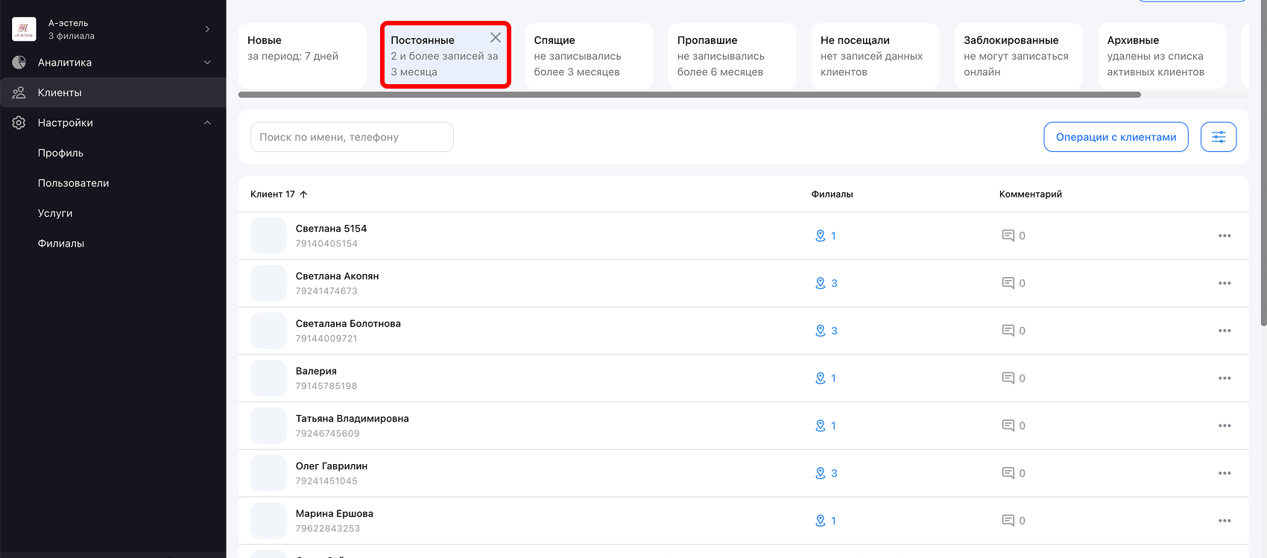This screenshot has height=558, width=1267.
Task: Select the Новые client segment
Action: pyautogui.click(x=303, y=56)
